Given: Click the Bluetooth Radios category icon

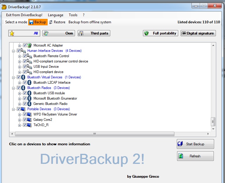Looking at the screenshot, I should [23, 88].
